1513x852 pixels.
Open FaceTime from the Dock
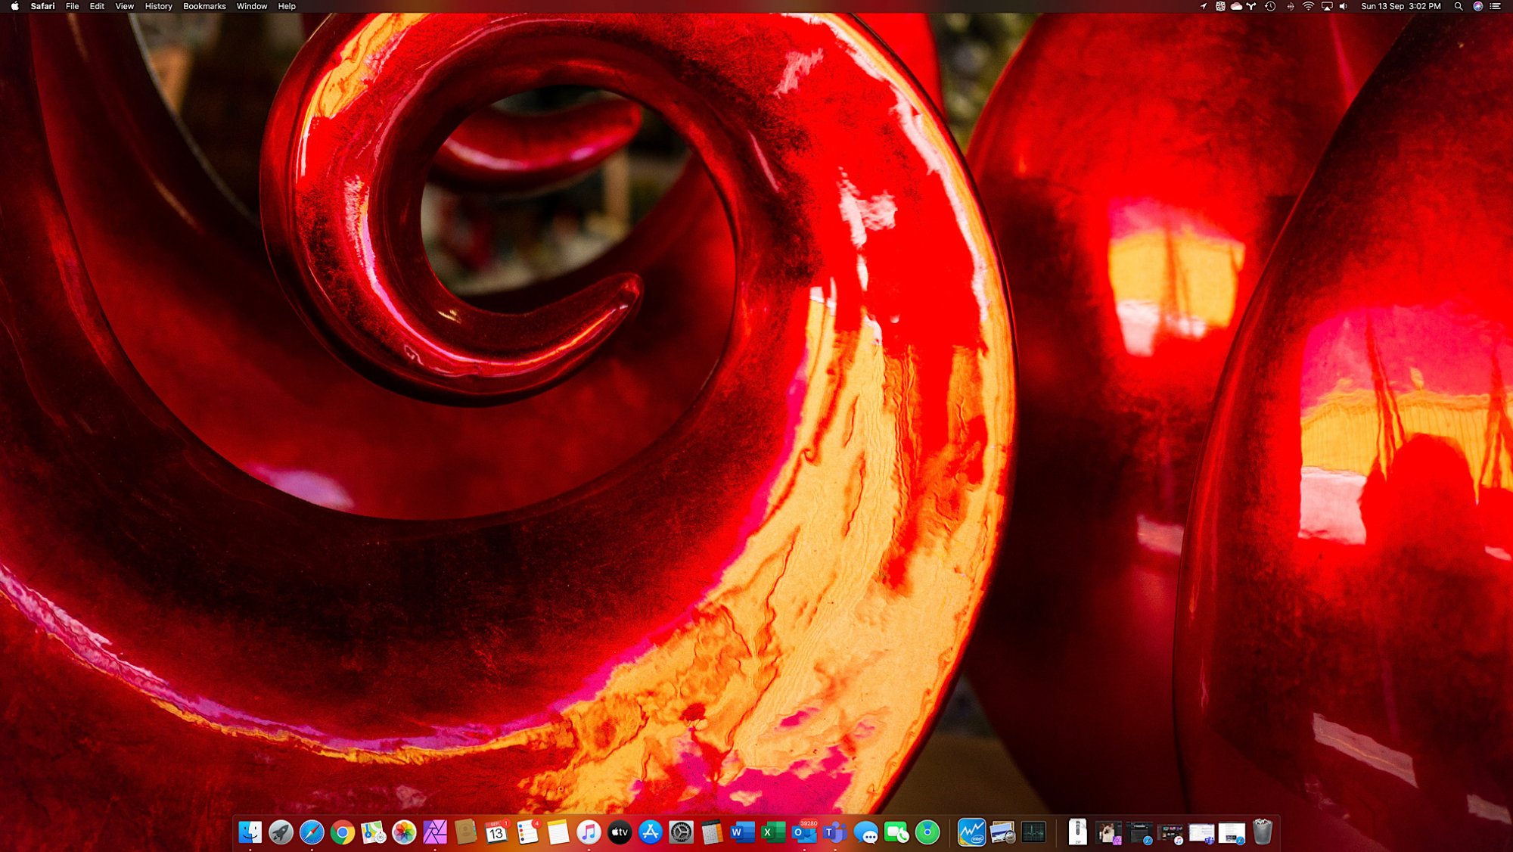pos(896,832)
